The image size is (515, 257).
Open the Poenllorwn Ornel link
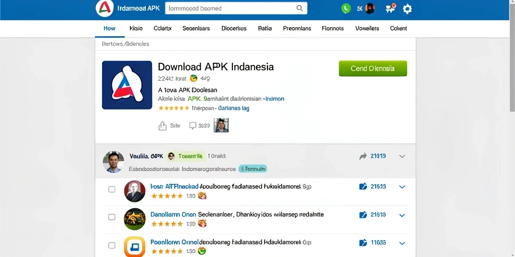pos(174,242)
